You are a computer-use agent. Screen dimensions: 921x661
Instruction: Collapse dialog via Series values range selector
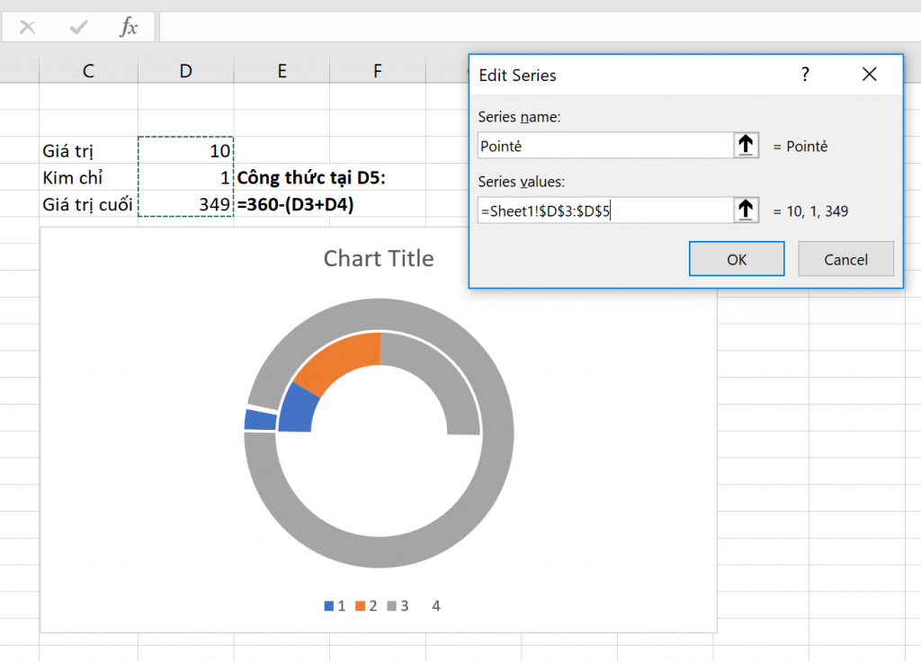pos(746,210)
